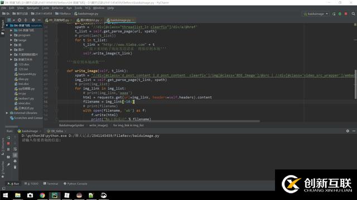Open the Refactor menu
This screenshot has height=200, width=357.
click(57, 8)
